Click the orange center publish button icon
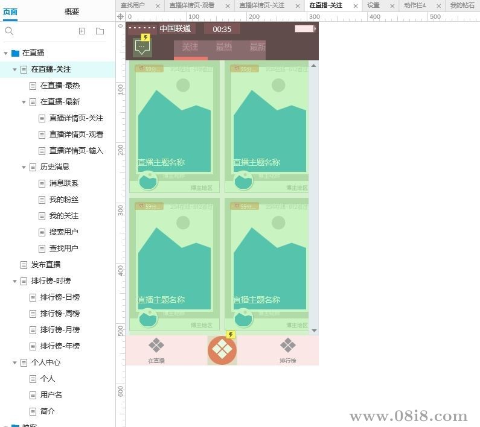Screen dimensions: 480x427 click(222, 350)
